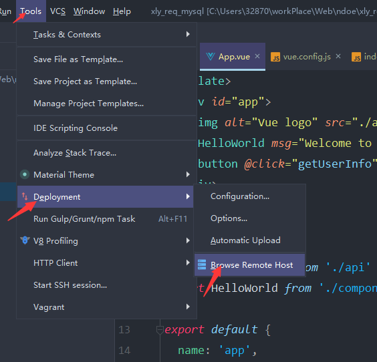Click Browse Remote Host server icon
The height and width of the screenshot is (362, 377).
click(x=202, y=264)
